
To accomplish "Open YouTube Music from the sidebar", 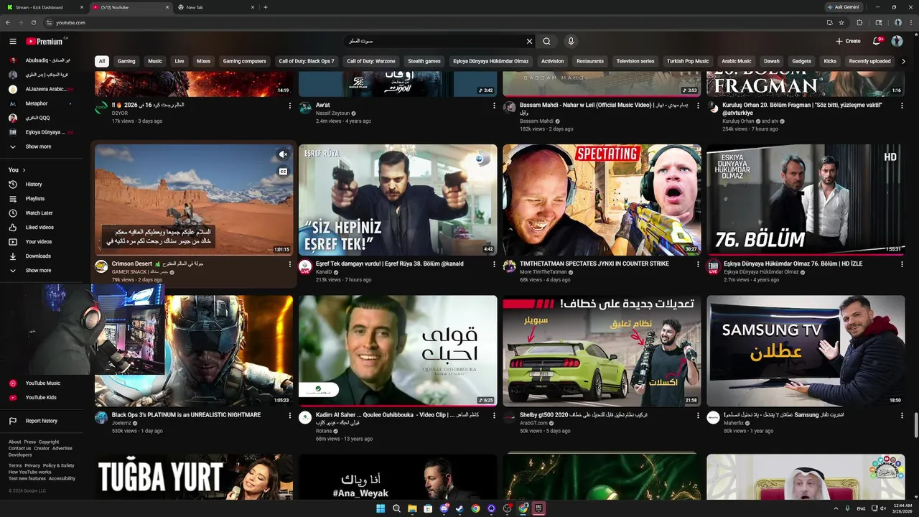I will point(43,383).
